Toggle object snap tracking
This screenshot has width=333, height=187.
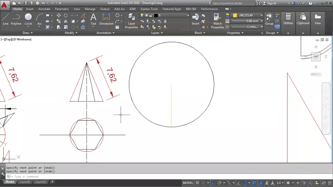pos(239,183)
